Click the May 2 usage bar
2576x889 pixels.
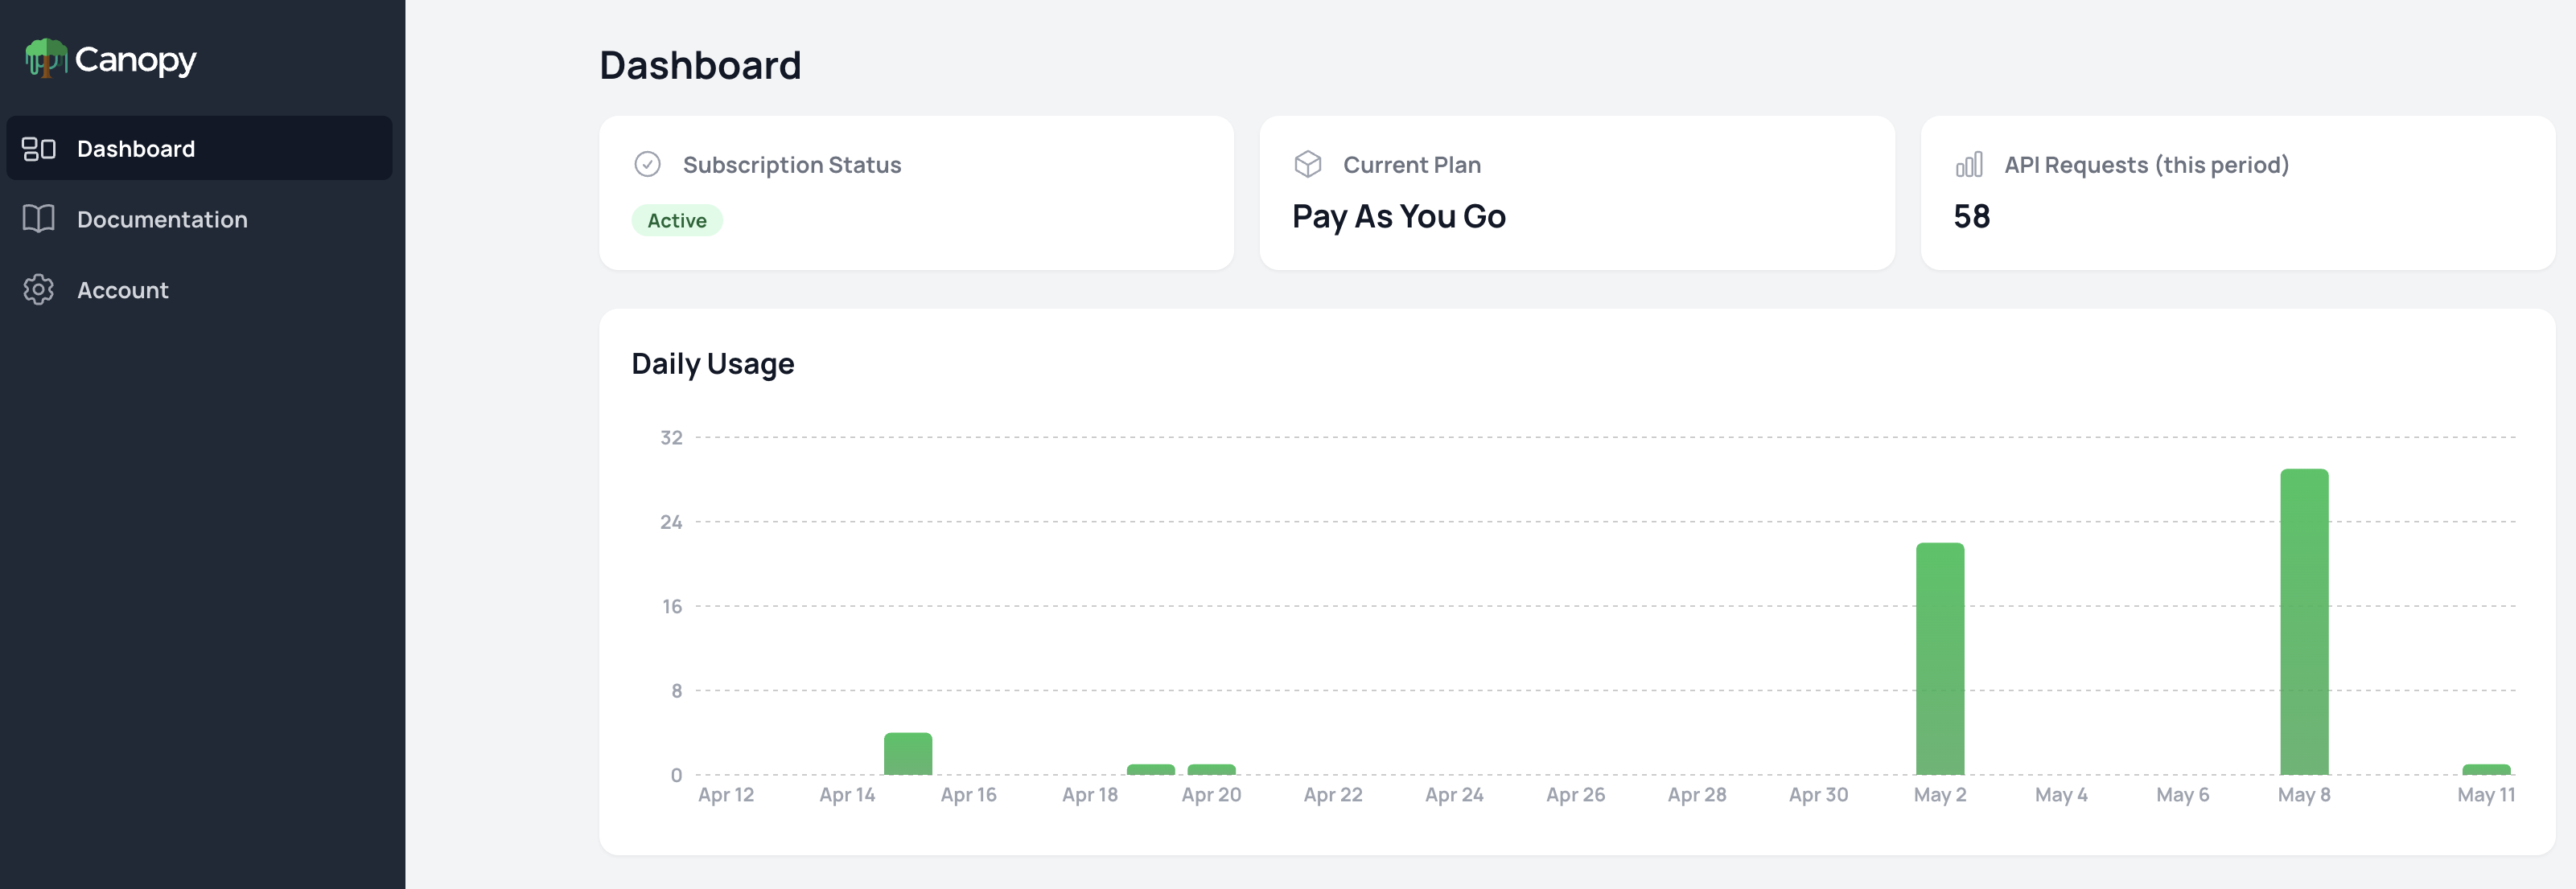coord(1940,658)
